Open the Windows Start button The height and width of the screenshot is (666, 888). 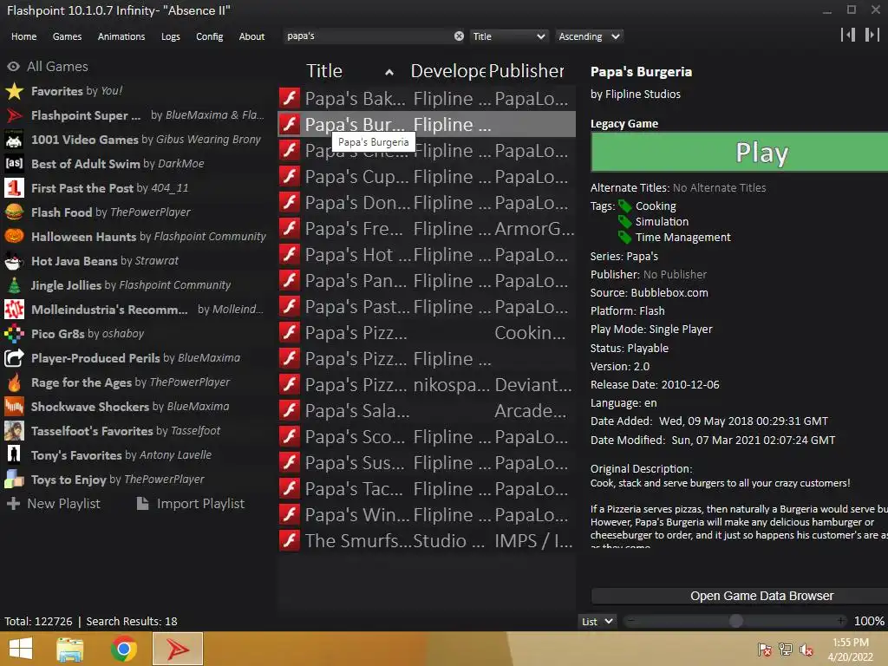[21, 649]
